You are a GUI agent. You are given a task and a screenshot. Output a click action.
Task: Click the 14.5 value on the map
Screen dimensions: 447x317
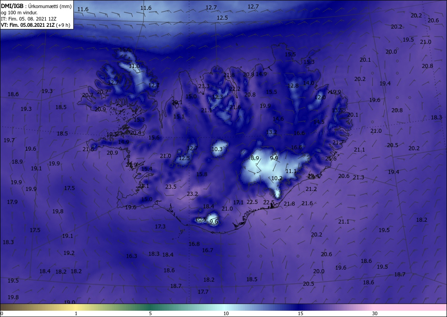[x=319, y=122]
